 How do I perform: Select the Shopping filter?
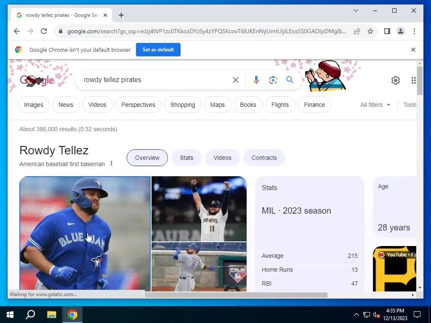pyautogui.click(x=183, y=105)
